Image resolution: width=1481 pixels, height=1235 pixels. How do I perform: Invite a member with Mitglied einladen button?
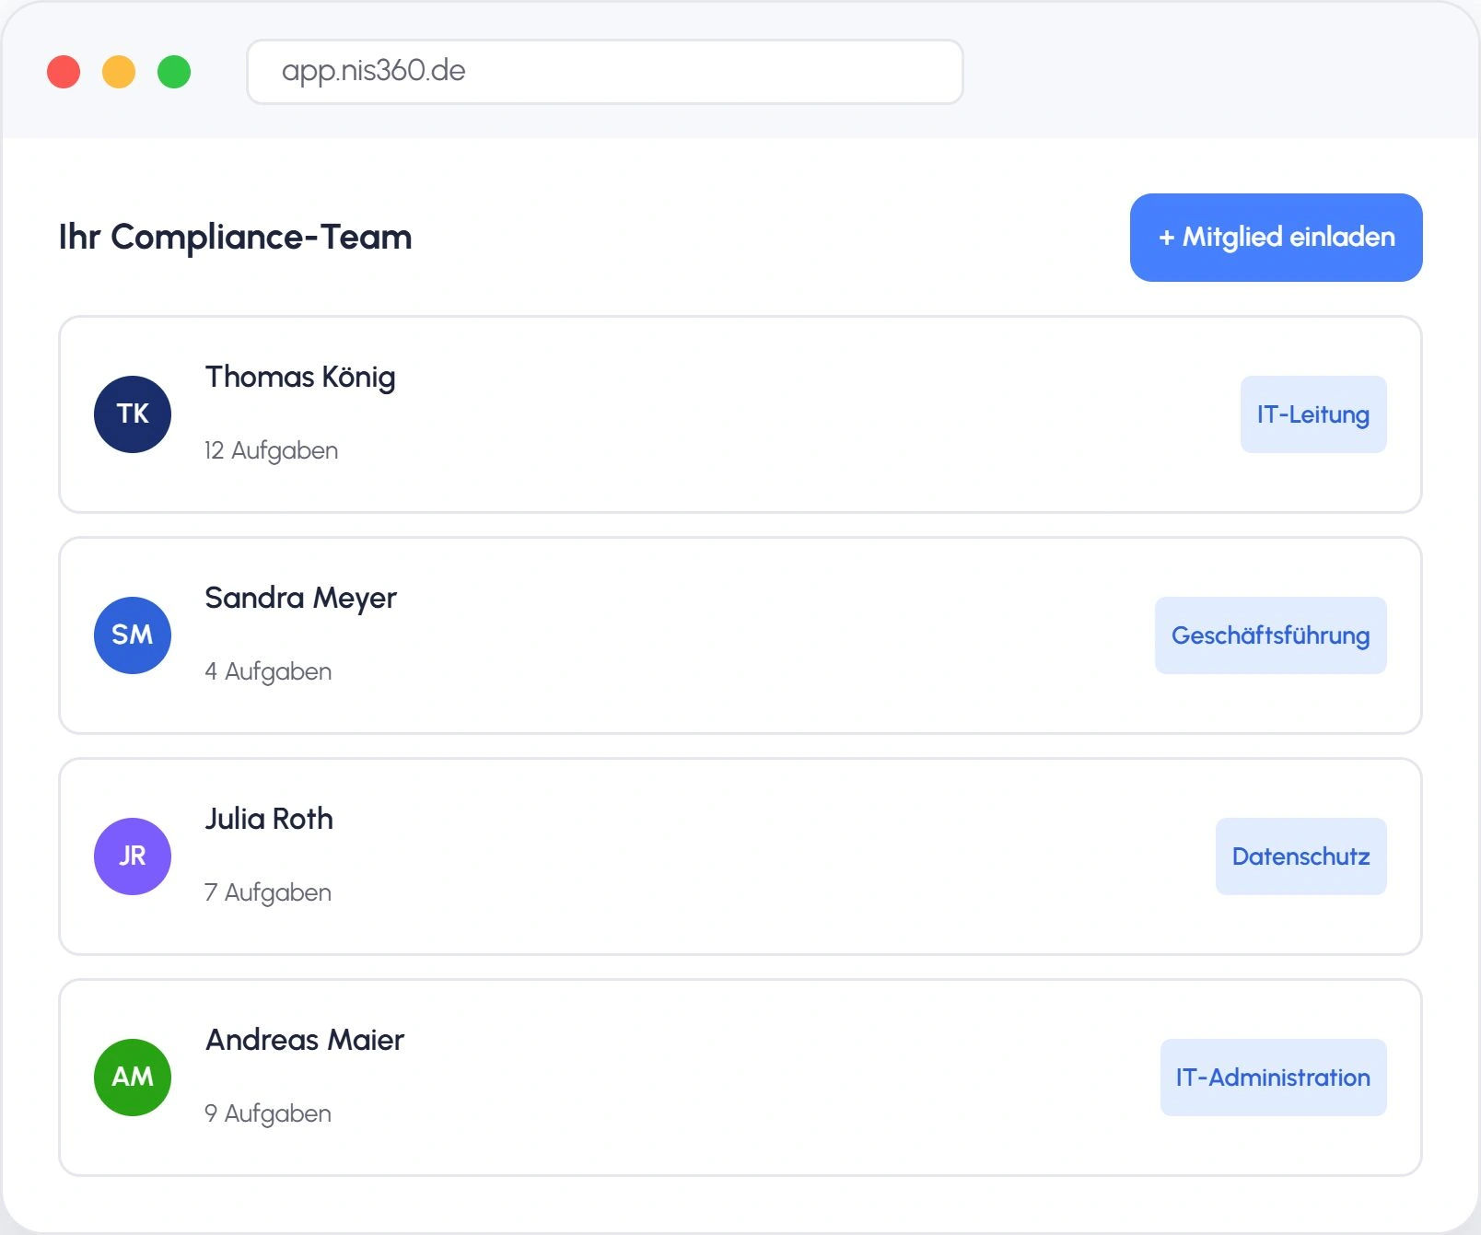[x=1276, y=238]
